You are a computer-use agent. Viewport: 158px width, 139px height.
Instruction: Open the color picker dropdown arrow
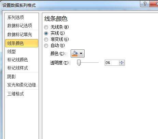click(x=81, y=53)
